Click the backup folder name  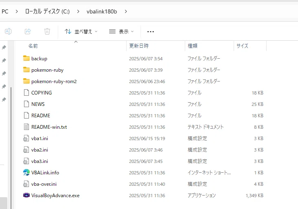39,59
